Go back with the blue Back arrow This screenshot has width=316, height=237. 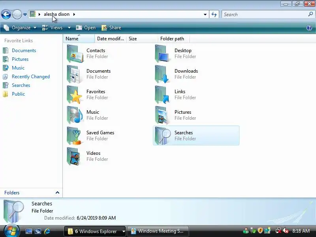6,15
